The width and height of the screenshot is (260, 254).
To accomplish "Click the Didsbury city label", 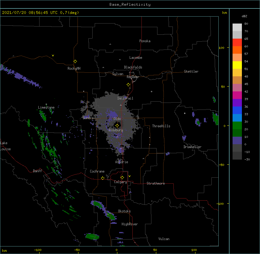I will (x=116, y=130).
